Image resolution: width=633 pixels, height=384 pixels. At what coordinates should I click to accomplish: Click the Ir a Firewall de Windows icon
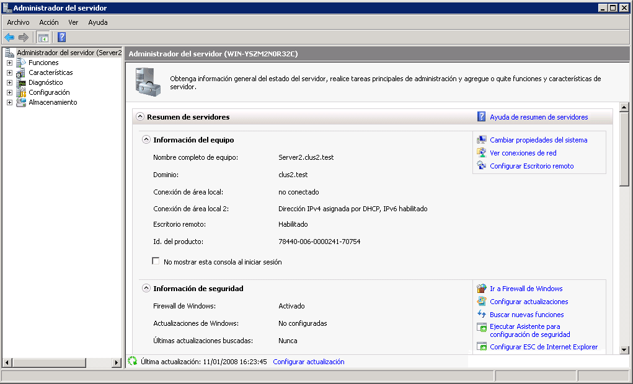click(x=482, y=289)
